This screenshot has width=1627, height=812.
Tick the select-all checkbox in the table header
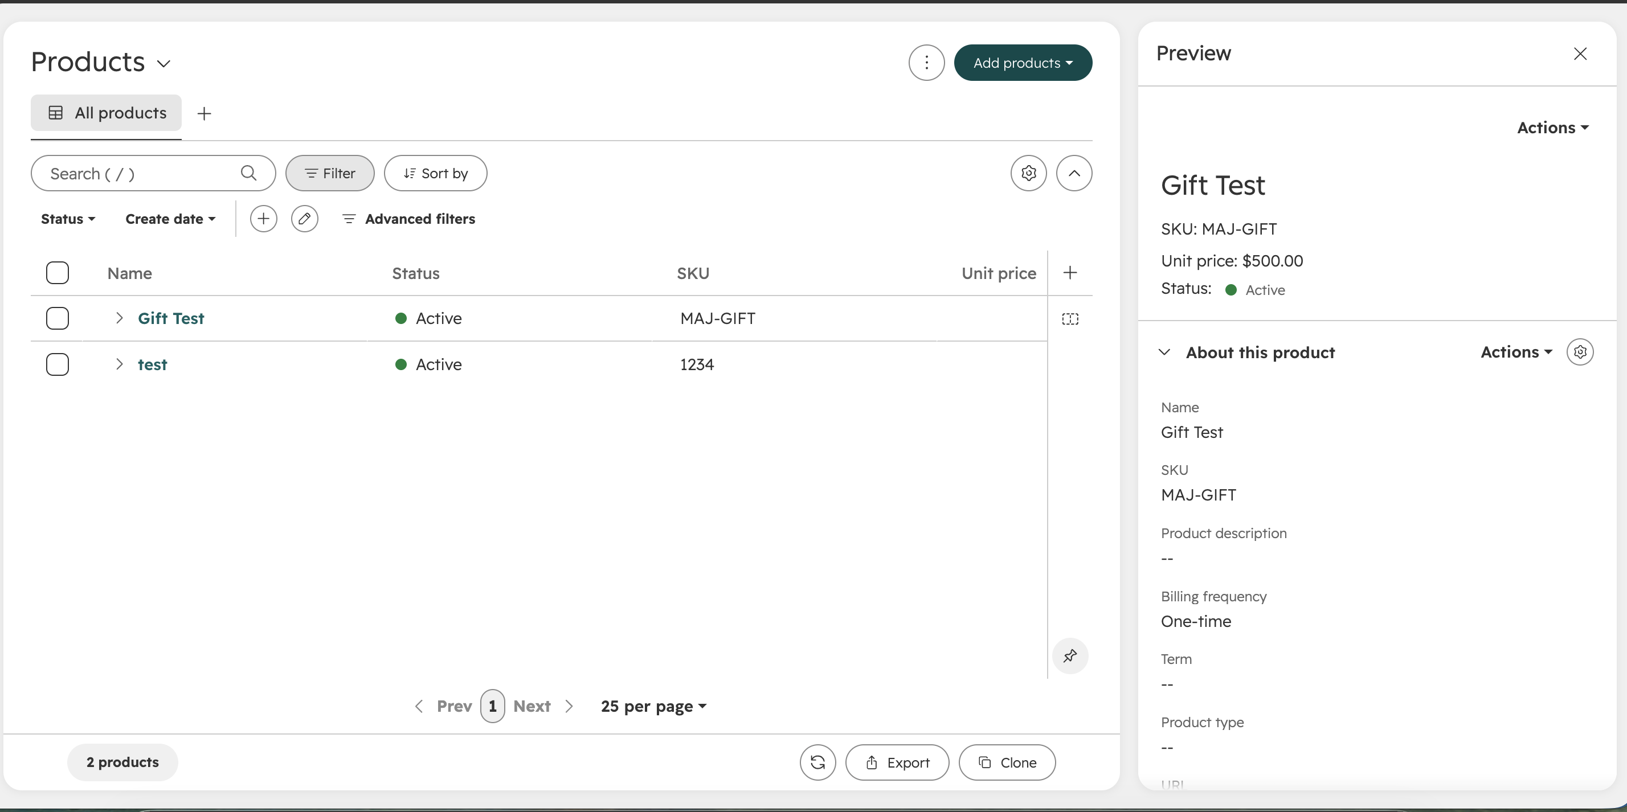click(58, 273)
